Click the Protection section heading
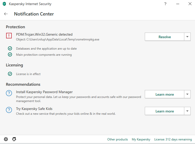 (15, 27)
